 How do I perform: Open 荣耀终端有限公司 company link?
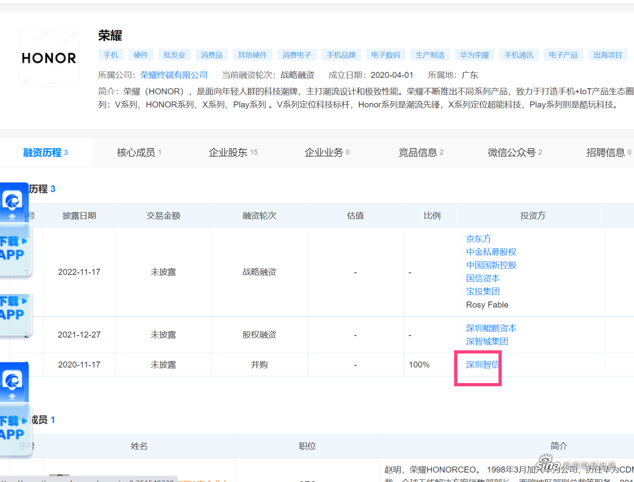(x=174, y=75)
